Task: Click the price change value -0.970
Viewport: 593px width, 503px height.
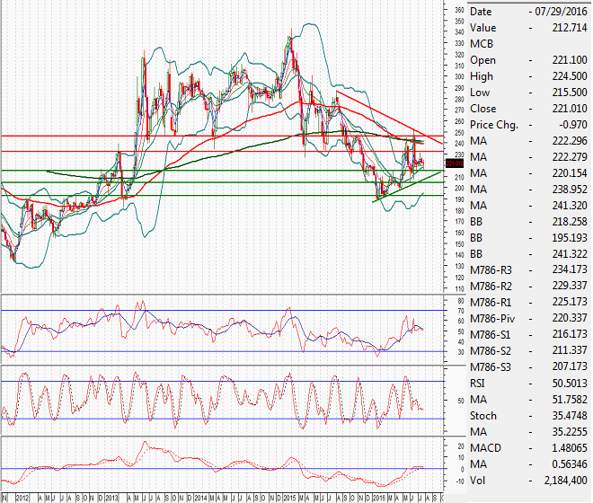Action: pos(573,125)
